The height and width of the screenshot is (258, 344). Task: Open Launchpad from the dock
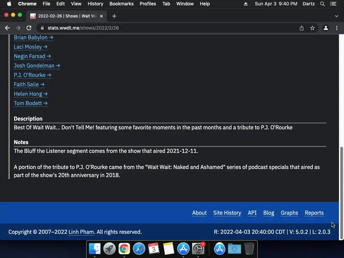tap(110, 249)
